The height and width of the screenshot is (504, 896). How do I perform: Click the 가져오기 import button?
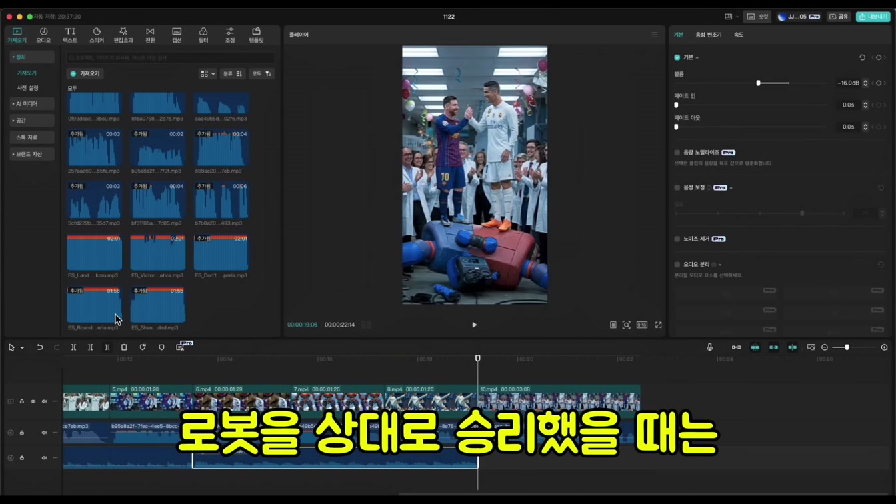[85, 74]
